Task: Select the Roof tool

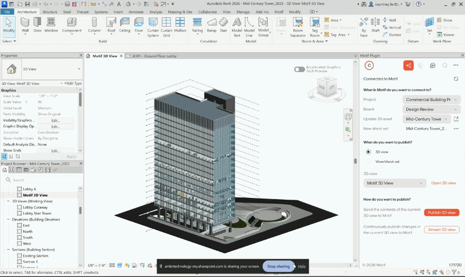Action: [111, 25]
